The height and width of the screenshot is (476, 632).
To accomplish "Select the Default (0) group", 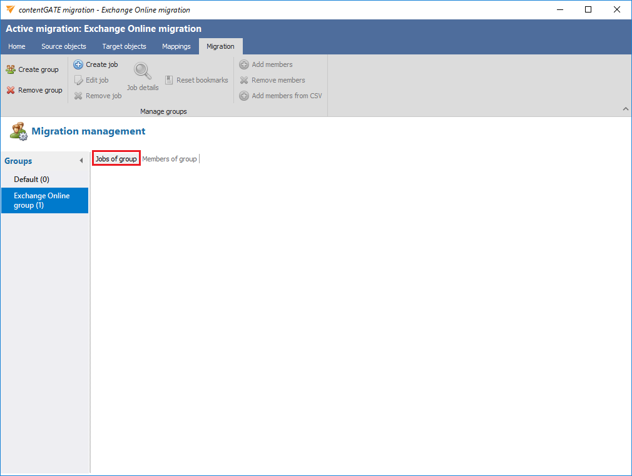I will tap(32, 180).
